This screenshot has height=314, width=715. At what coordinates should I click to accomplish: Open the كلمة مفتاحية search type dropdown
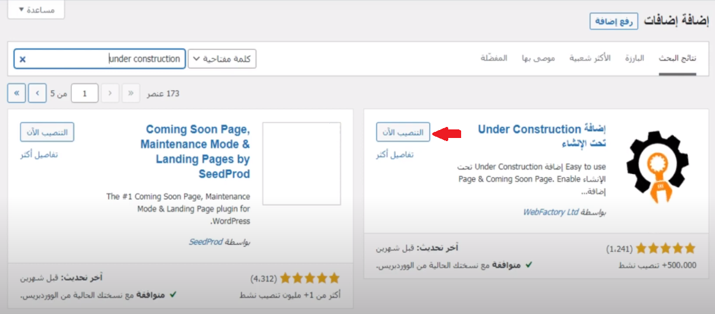pyautogui.click(x=222, y=59)
